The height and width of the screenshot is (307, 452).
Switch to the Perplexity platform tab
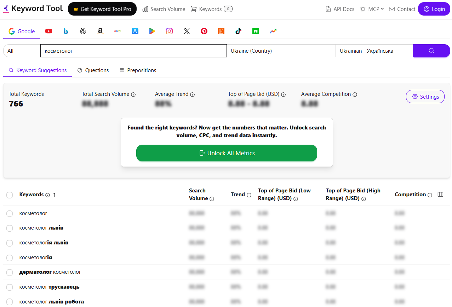click(83, 31)
